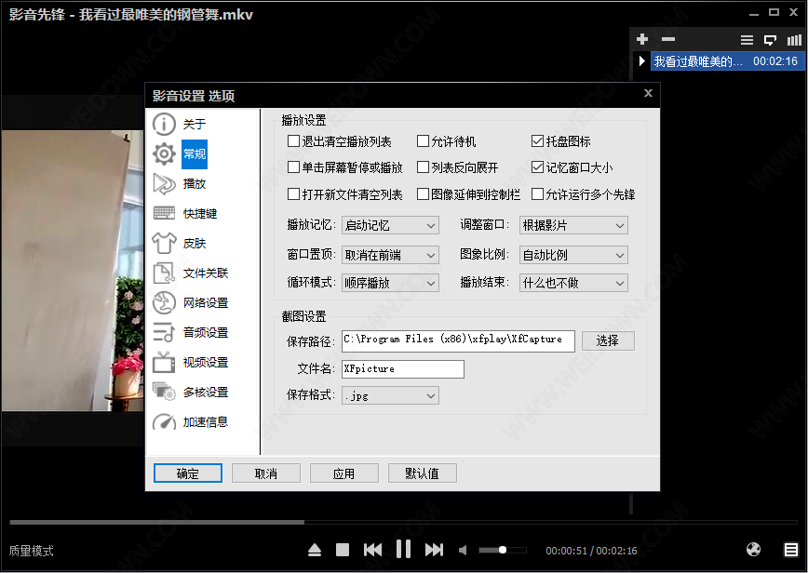Enable 打开新文件清空列表 checkbox
The image size is (808, 573).
click(294, 194)
